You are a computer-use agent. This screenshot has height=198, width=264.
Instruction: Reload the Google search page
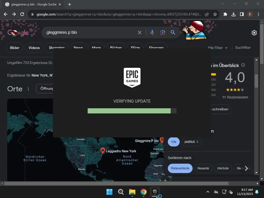coord(22,14)
